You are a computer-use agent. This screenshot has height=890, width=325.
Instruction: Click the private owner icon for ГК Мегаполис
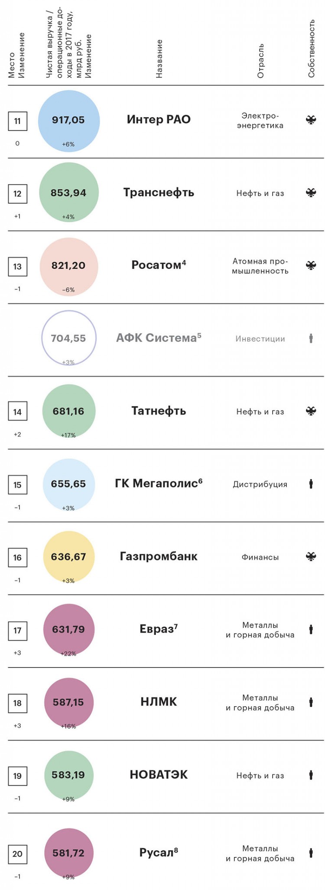311,484
